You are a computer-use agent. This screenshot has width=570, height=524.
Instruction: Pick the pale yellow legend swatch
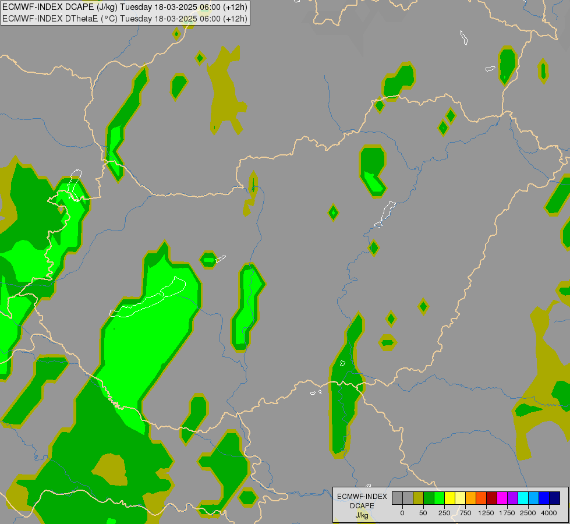click(x=460, y=498)
